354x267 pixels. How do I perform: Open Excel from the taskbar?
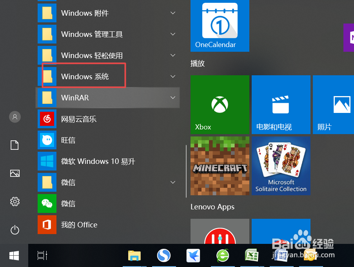(x=252, y=256)
